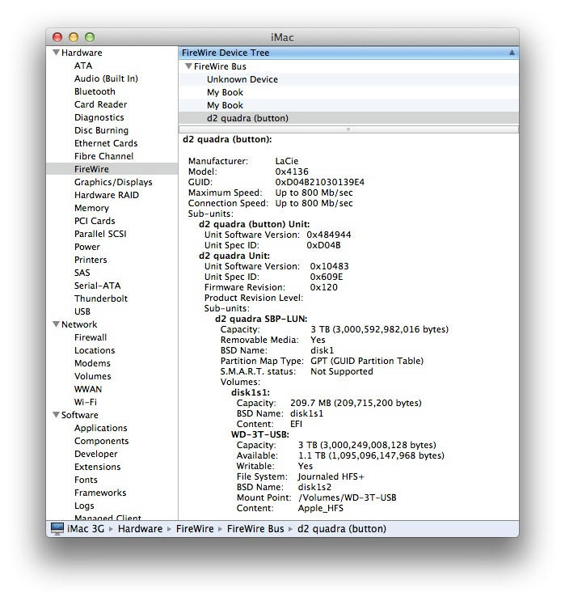Image resolution: width=565 pixels, height=601 pixels.
Task: Click the disk1s1 volume heading
Action: click(250, 392)
